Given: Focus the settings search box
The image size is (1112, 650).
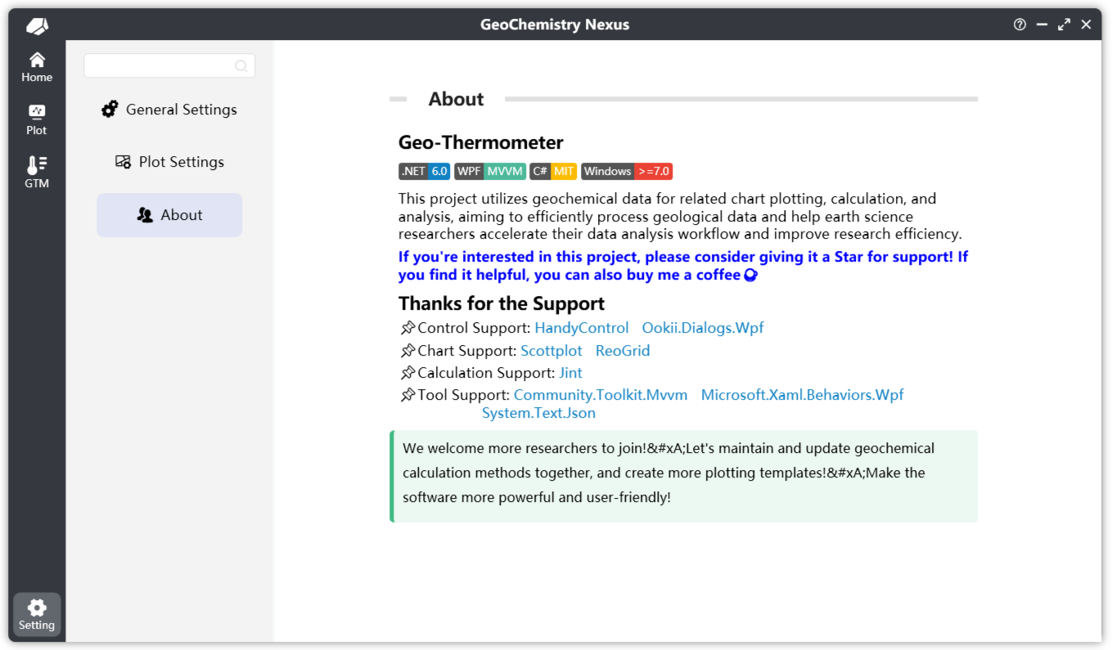Looking at the screenshot, I should tap(160, 66).
